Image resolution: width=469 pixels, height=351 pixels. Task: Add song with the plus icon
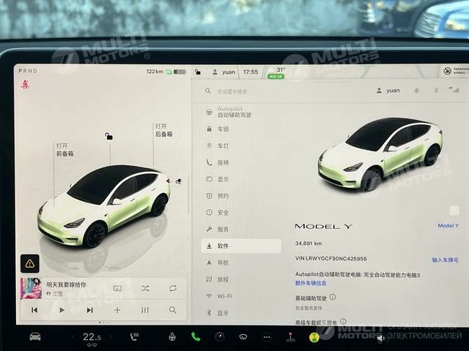(x=117, y=310)
